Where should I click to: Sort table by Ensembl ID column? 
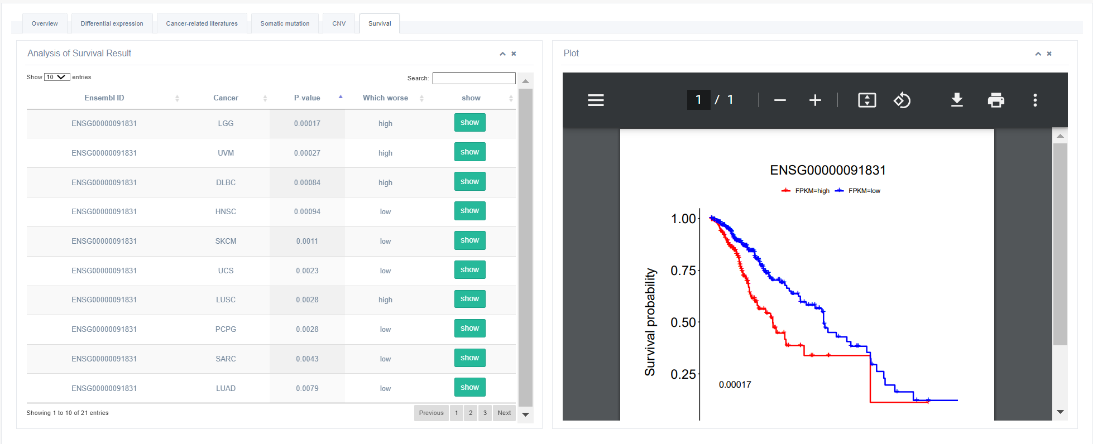click(x=104, y=98)
